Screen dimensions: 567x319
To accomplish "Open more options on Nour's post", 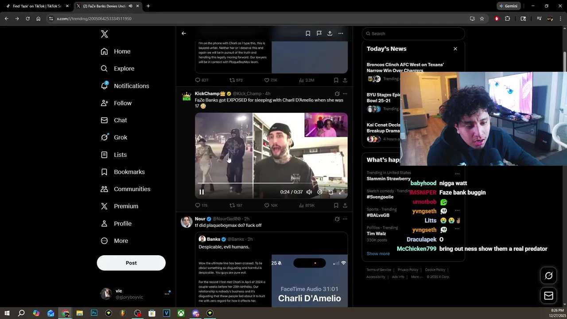I will point(345,219).
